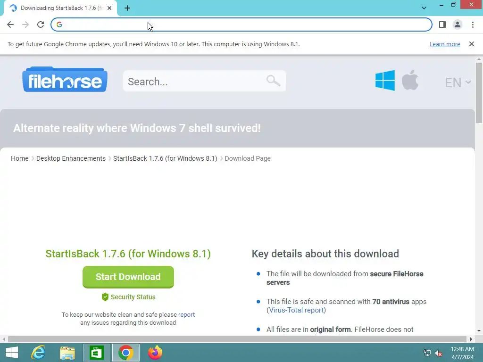Click the Chrome address bar
Viewport: 483px width, 362px height.
(241, 25)
